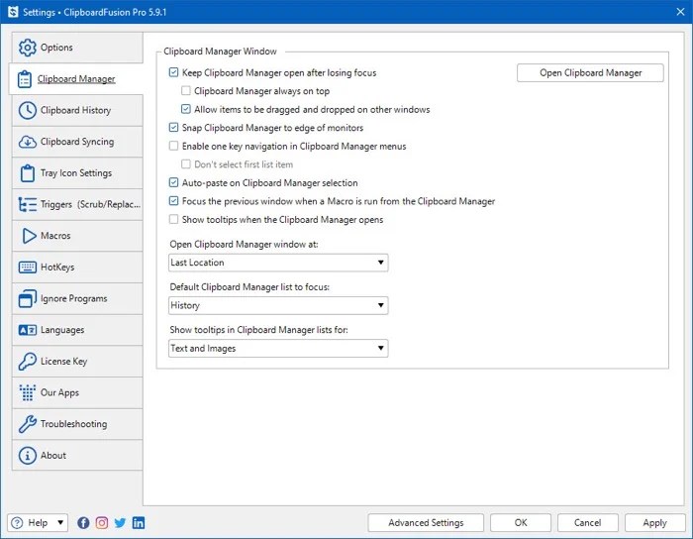This screenshot has width=693, height=539.
Task: Uncheck Keep Clipboard Manager open after losing focus
Action: [x=173, y=72]
